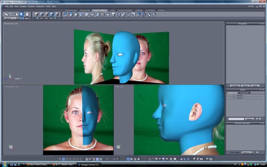Click the name input field beside Select

pyautogui.click(x=236, y=119)
